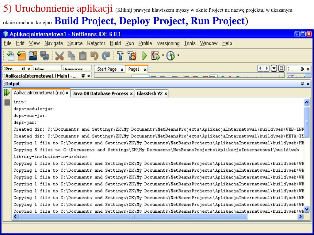Close the Page1 tab
Screen dimensions: 314x235
(x=145, y=69)
